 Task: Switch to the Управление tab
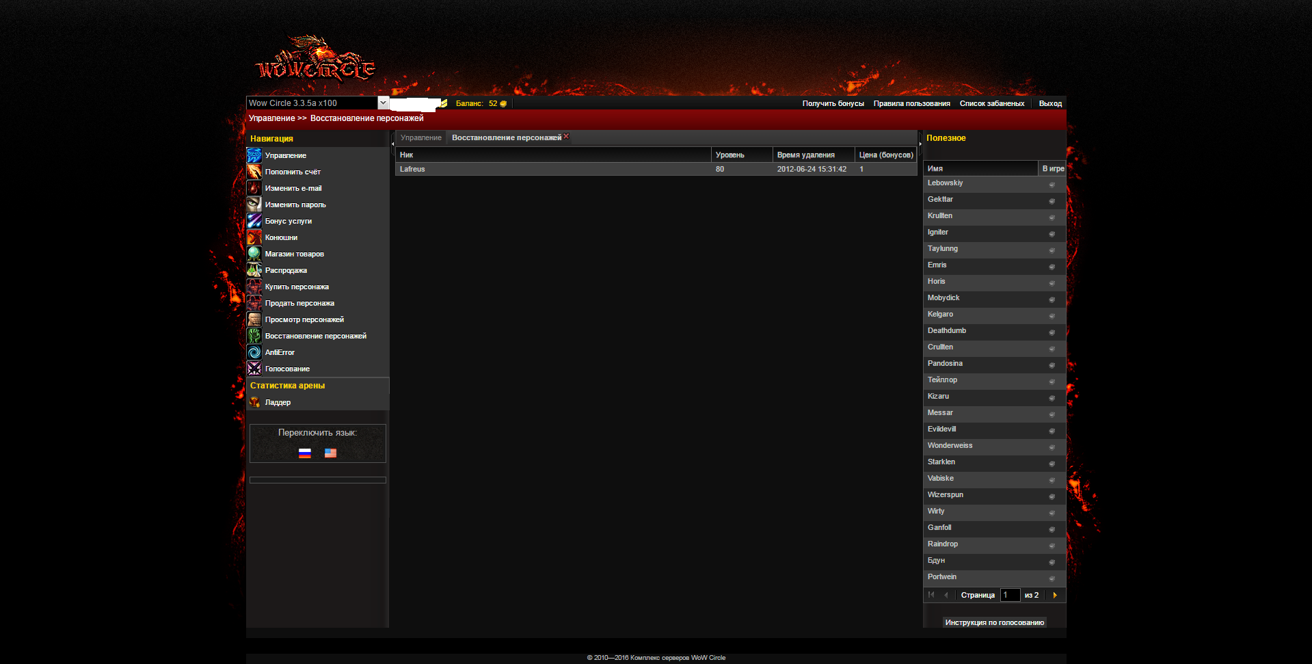(420, 137)
